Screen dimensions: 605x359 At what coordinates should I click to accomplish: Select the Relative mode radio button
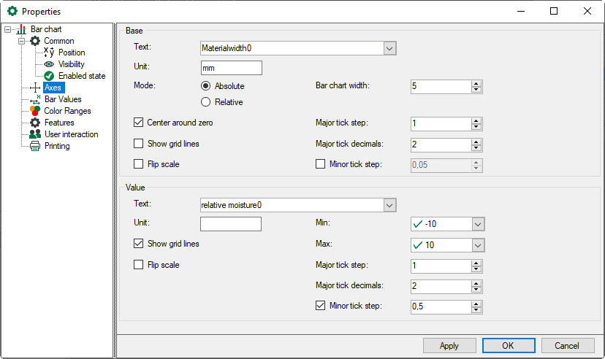coord(205,102)
